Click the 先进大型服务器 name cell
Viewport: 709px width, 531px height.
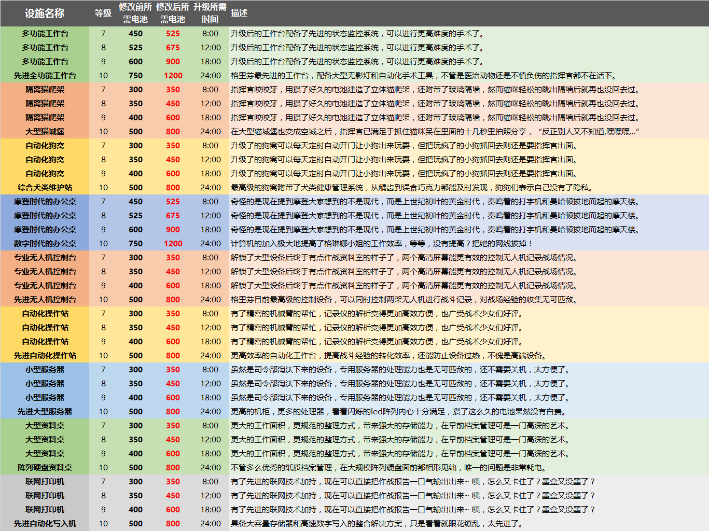coord(45,412)
